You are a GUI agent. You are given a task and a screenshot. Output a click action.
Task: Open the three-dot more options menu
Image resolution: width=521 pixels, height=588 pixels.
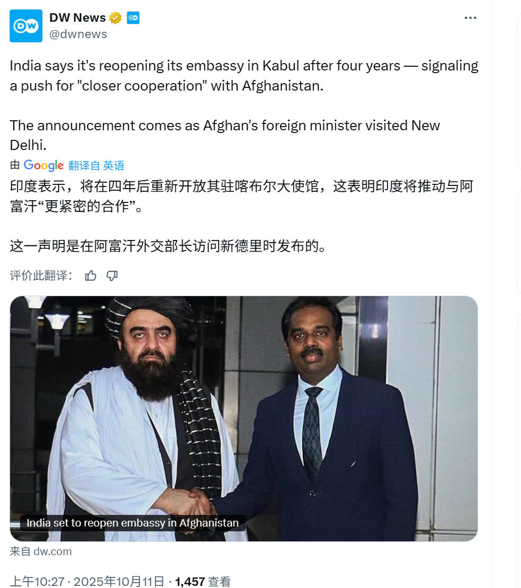470,17
